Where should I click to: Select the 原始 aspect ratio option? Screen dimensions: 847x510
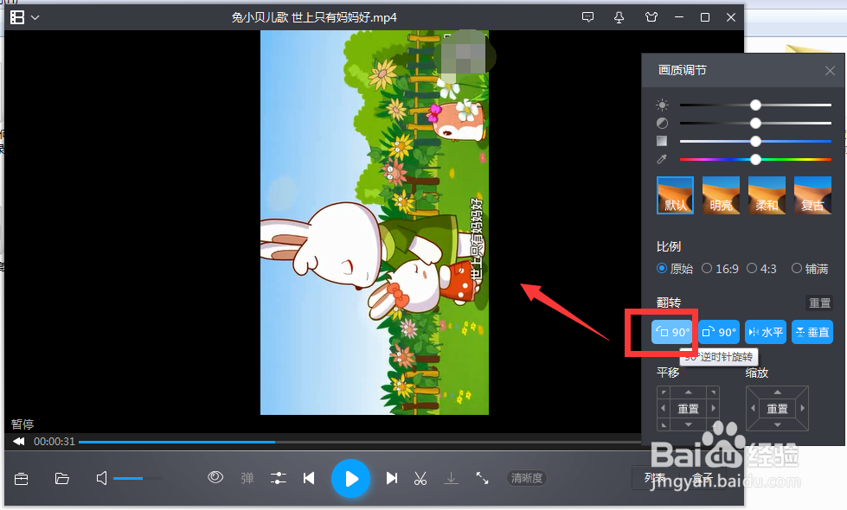pyautogui.click(x=675, y=269)
